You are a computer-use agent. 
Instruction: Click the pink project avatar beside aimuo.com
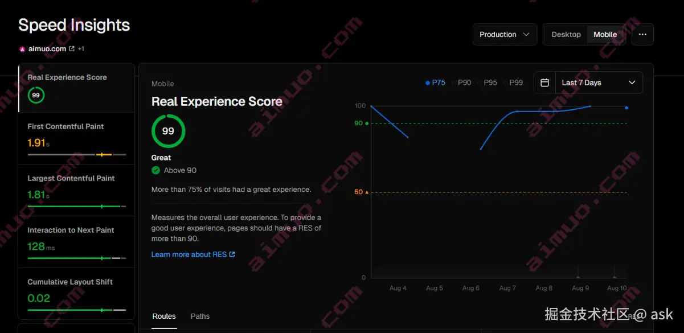tap(22, 48)
